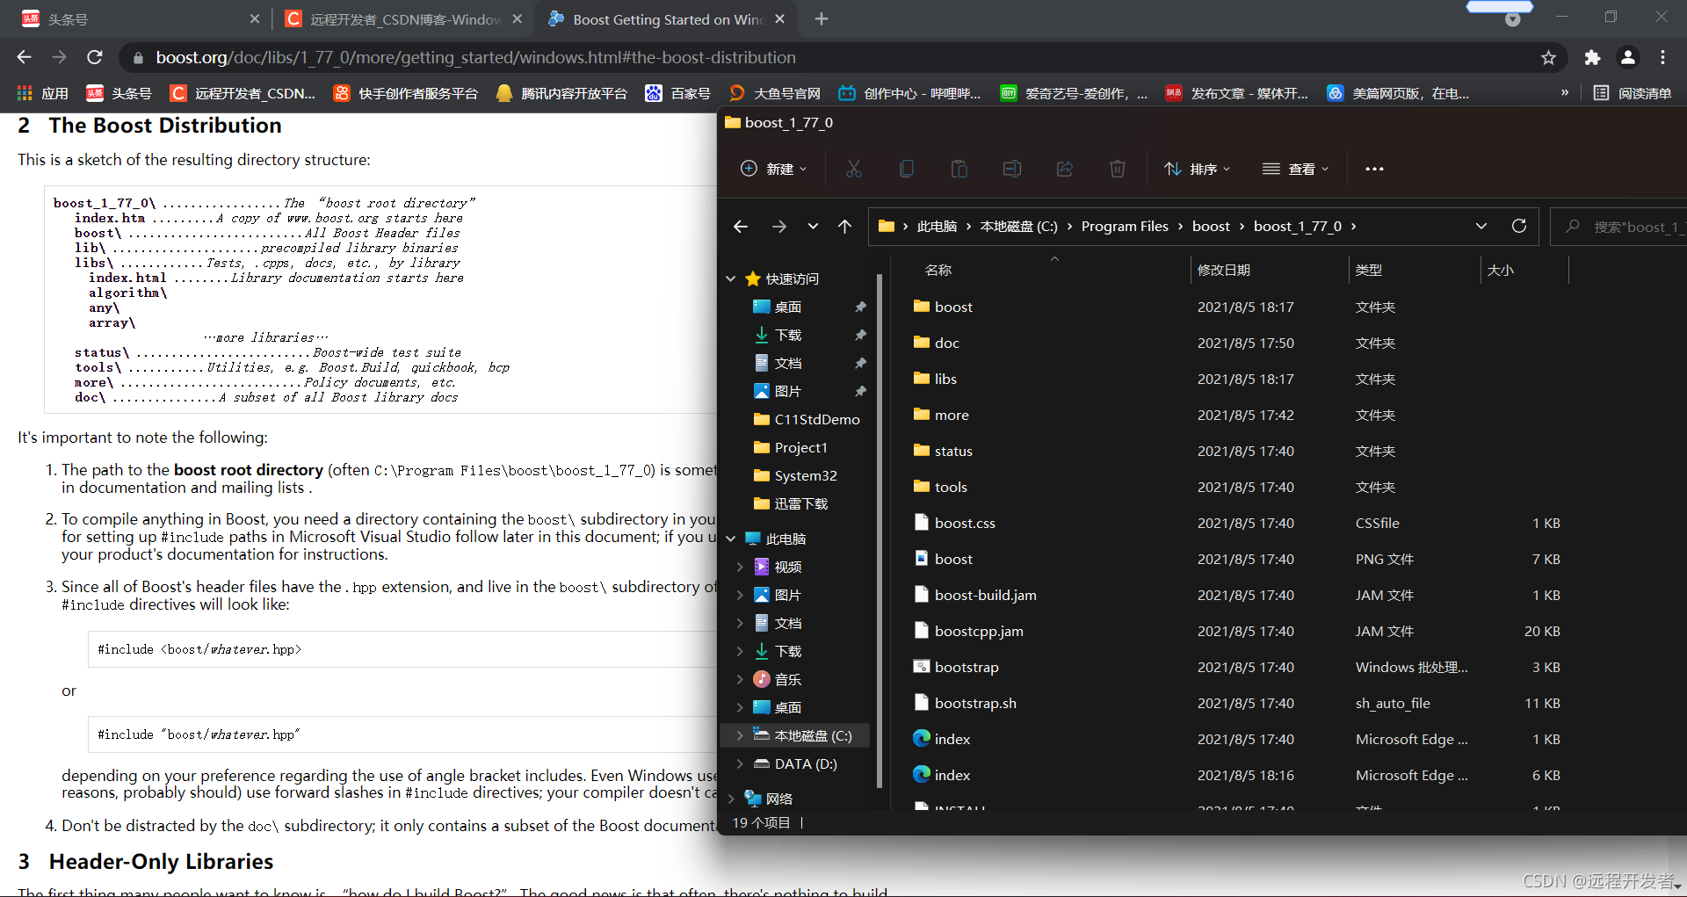Viewport: 1687px width, 897px height.
Task: Close the Boost Getting Started tab
Action: coord(779,18)
